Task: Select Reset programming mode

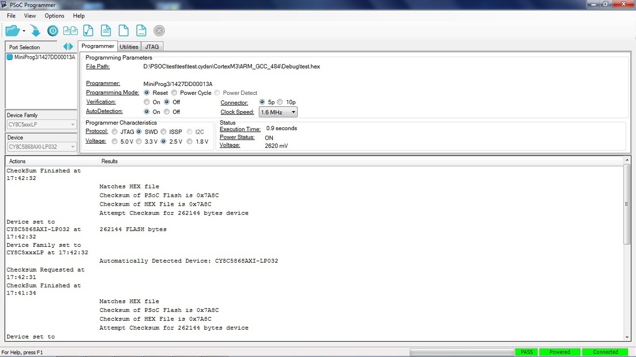Action: (147, 93)
